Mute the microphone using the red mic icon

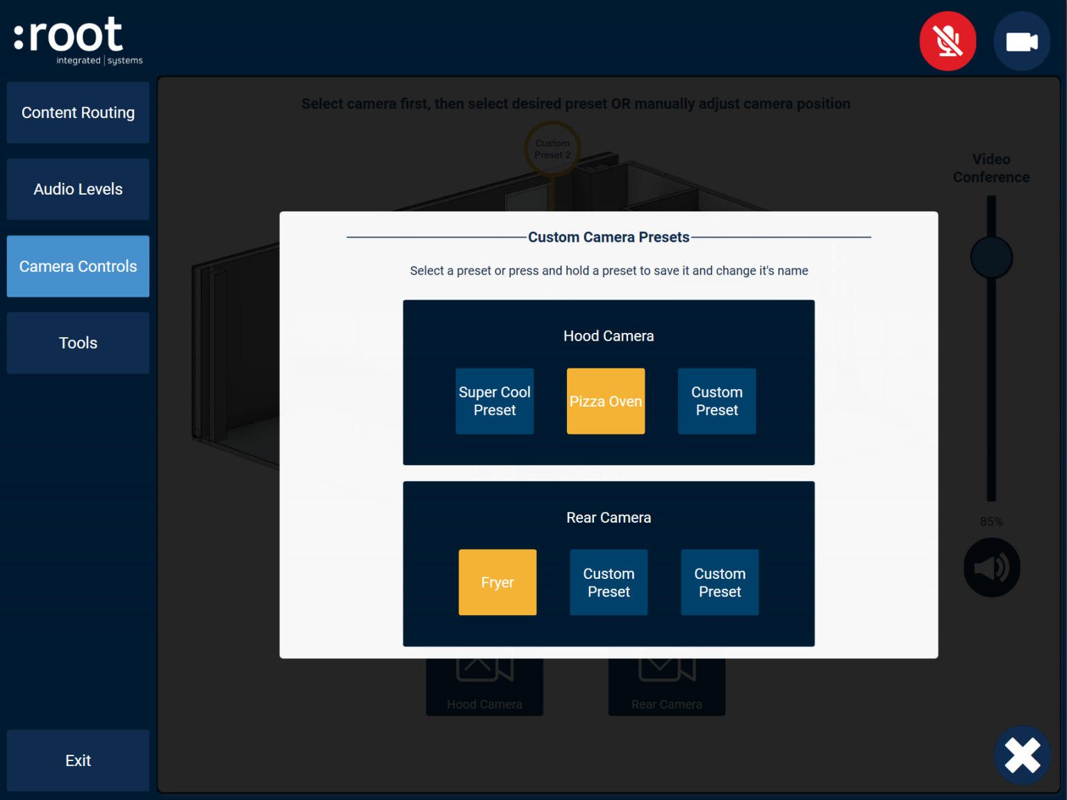pyautogui.click(x=948, y=41)
